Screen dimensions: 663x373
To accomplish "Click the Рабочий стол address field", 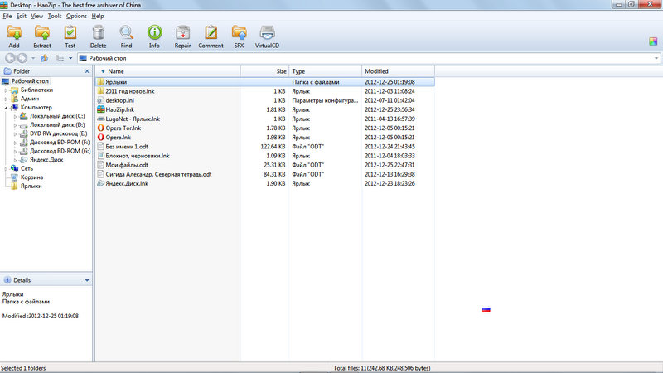I will click(x=369, y=58).
